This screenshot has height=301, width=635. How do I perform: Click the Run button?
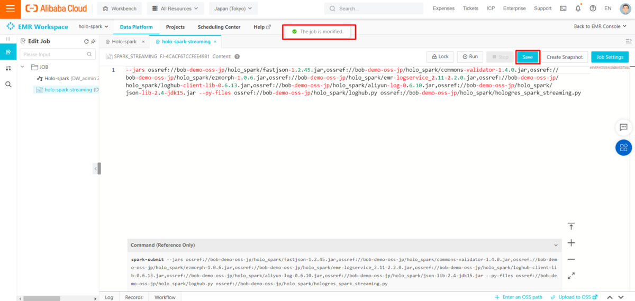[x=470, y=57]
